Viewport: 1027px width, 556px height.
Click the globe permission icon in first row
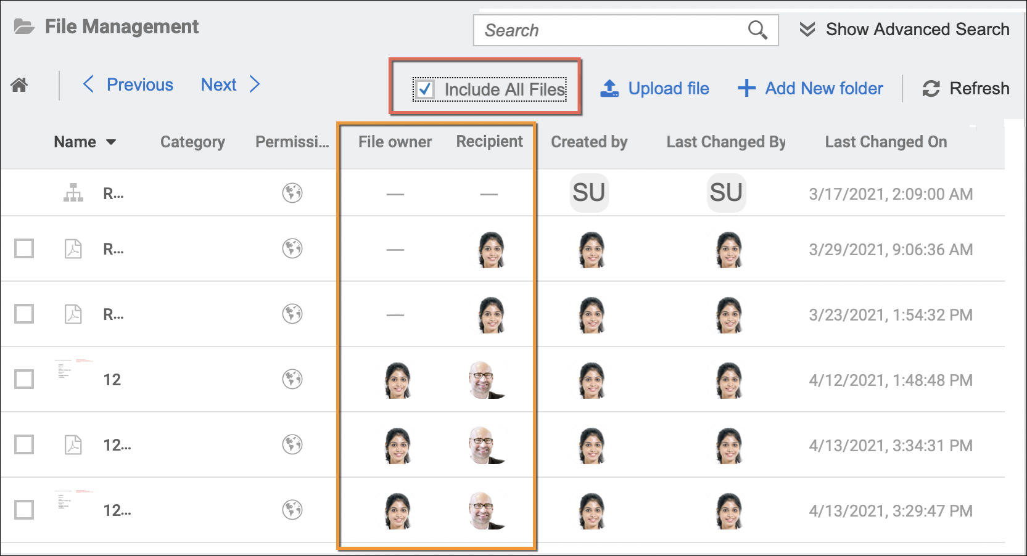tap(292, 193)
